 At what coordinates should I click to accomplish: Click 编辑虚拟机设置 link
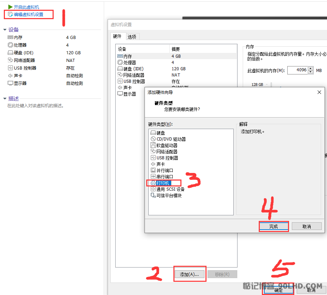tap(29, 15)
